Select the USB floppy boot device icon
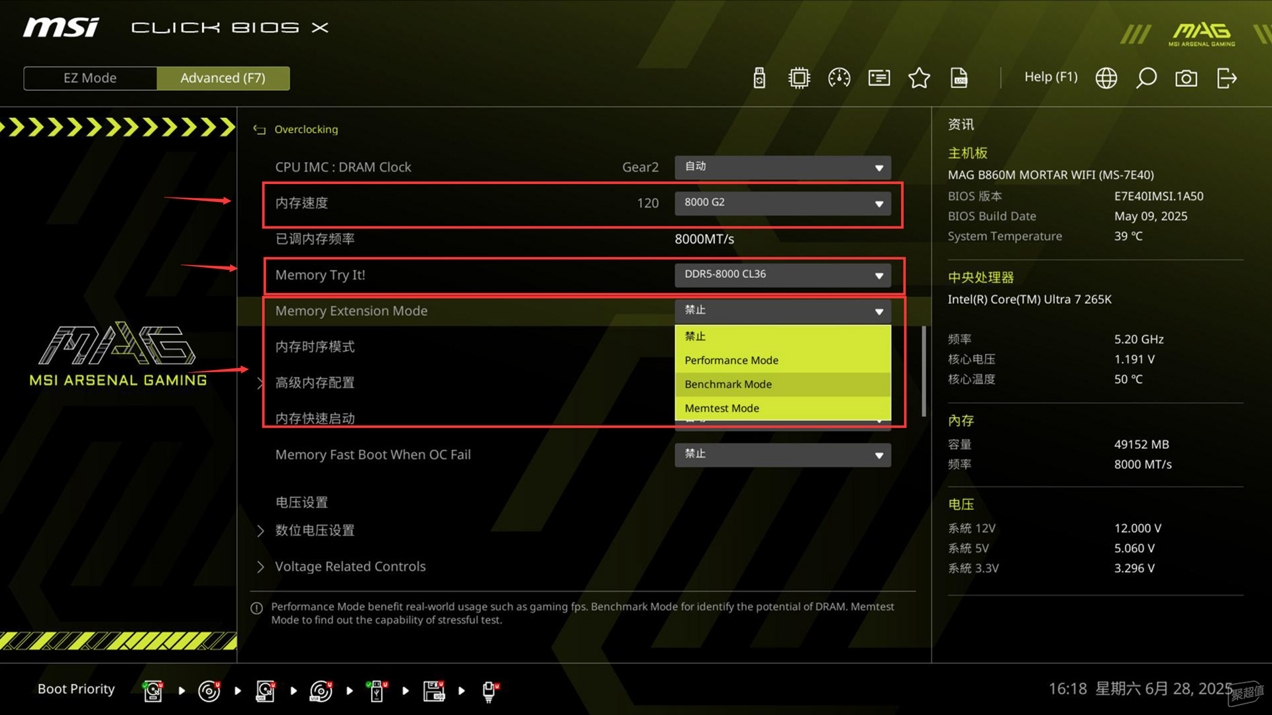The image size is (1272, 715). [434, 691]
